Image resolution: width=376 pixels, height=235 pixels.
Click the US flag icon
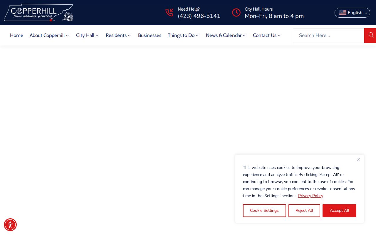point(343,13)
